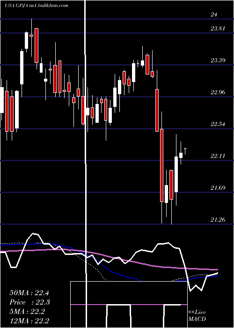This screenshot has width=234, height=328.
Task: Click the 23.81 price axis label
Action: (x=218, y=28)
